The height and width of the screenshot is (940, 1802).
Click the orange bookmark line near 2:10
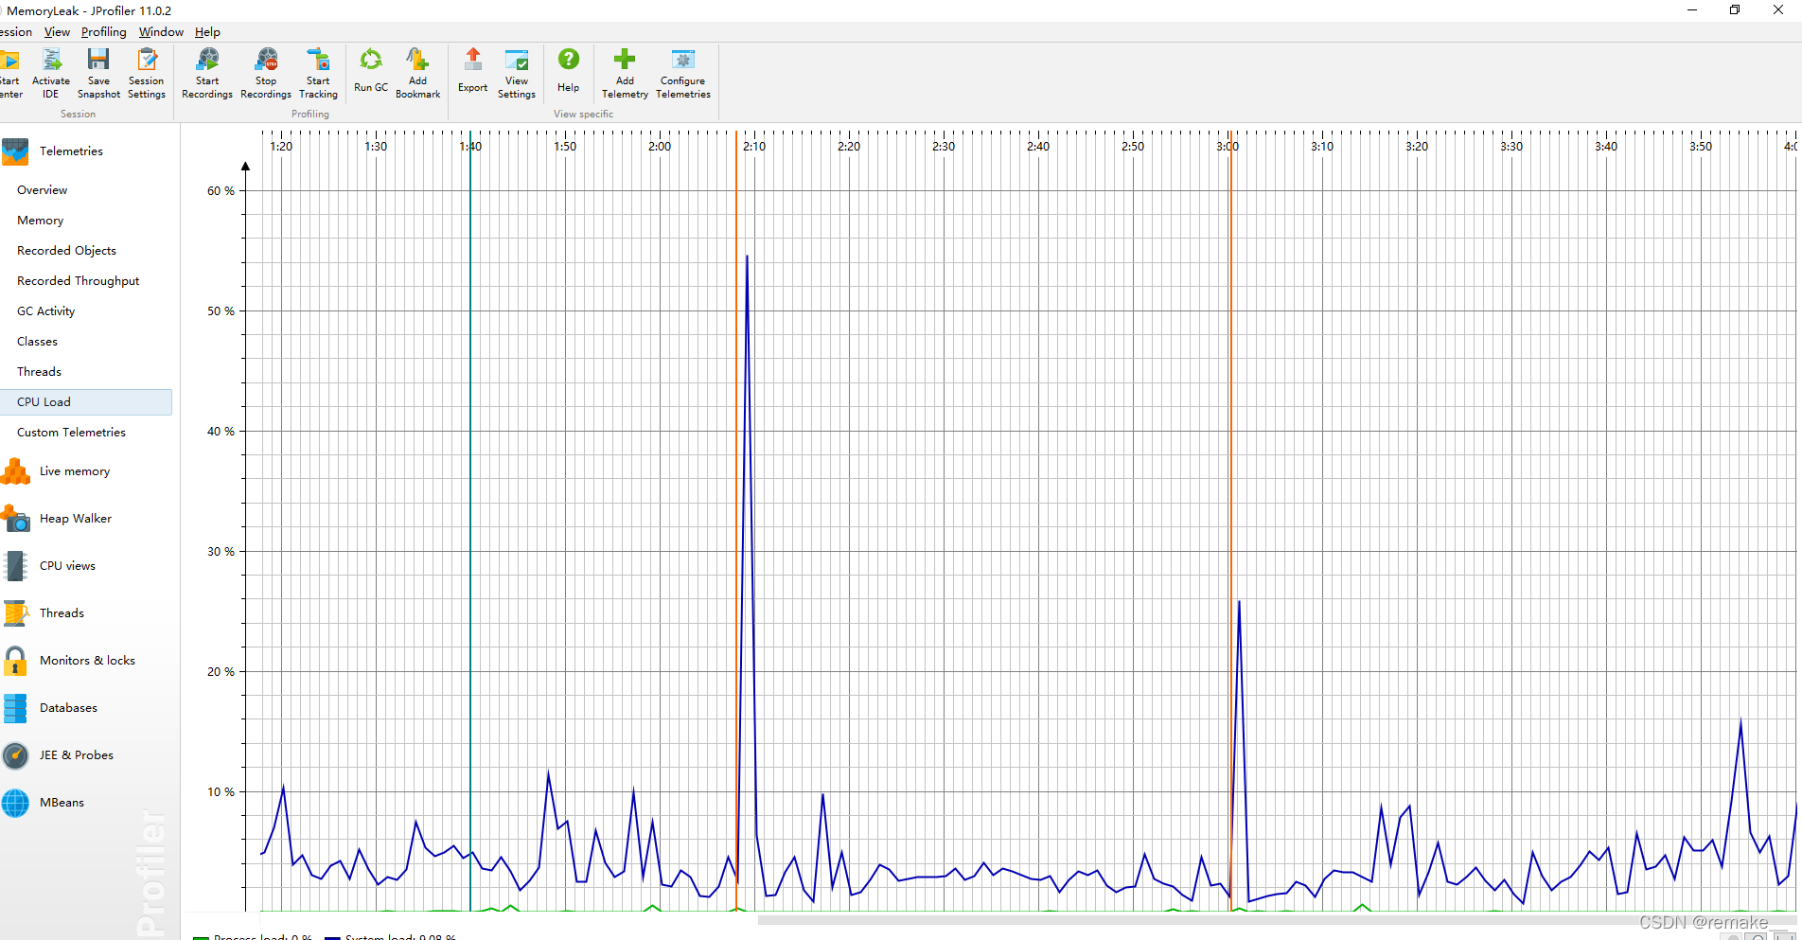[736, 521]
